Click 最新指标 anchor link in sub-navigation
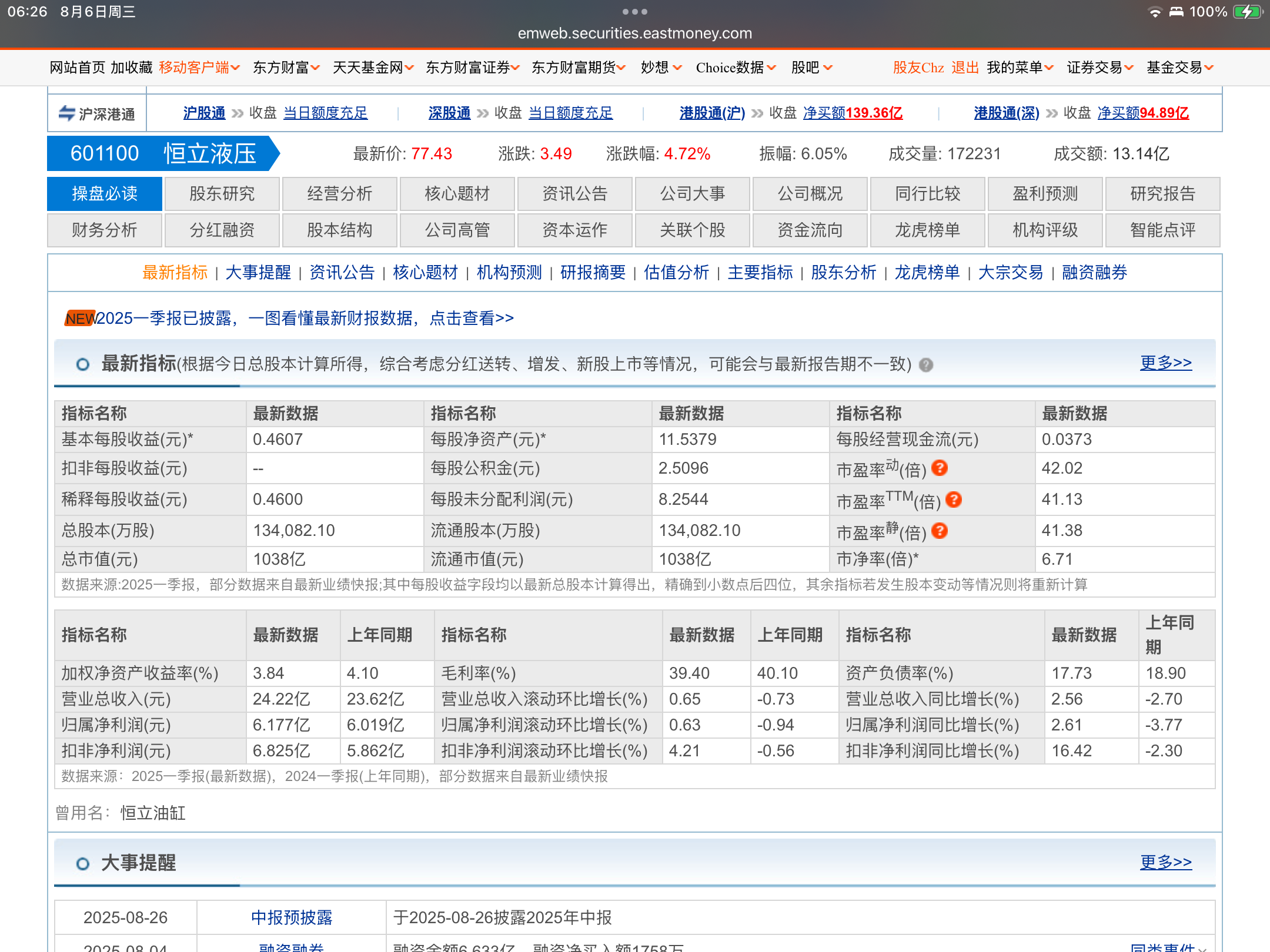This screenshot has height=952, width=1270. [175, 273]
